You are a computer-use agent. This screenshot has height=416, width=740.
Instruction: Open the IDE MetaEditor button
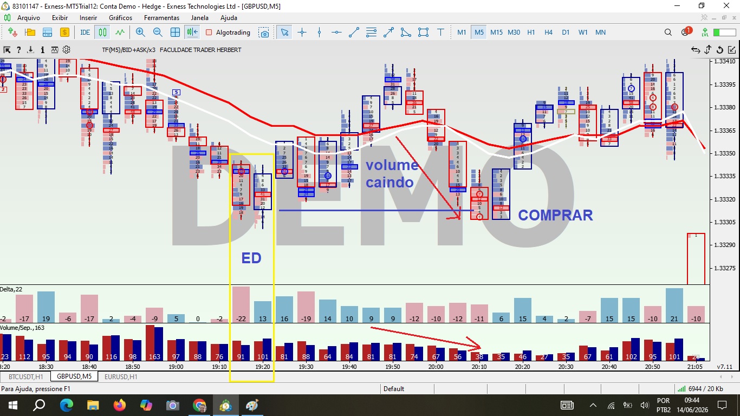85,32
